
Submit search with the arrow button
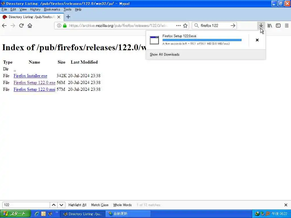point(233,26)
